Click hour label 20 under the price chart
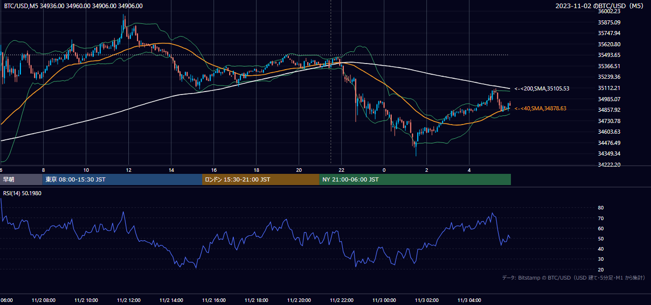Screen dimensions: 651x305 [299, 170]
